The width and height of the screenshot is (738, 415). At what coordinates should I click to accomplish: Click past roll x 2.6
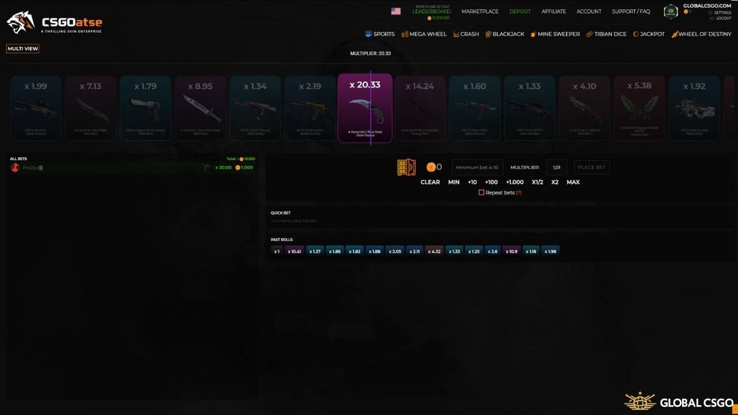492,251
